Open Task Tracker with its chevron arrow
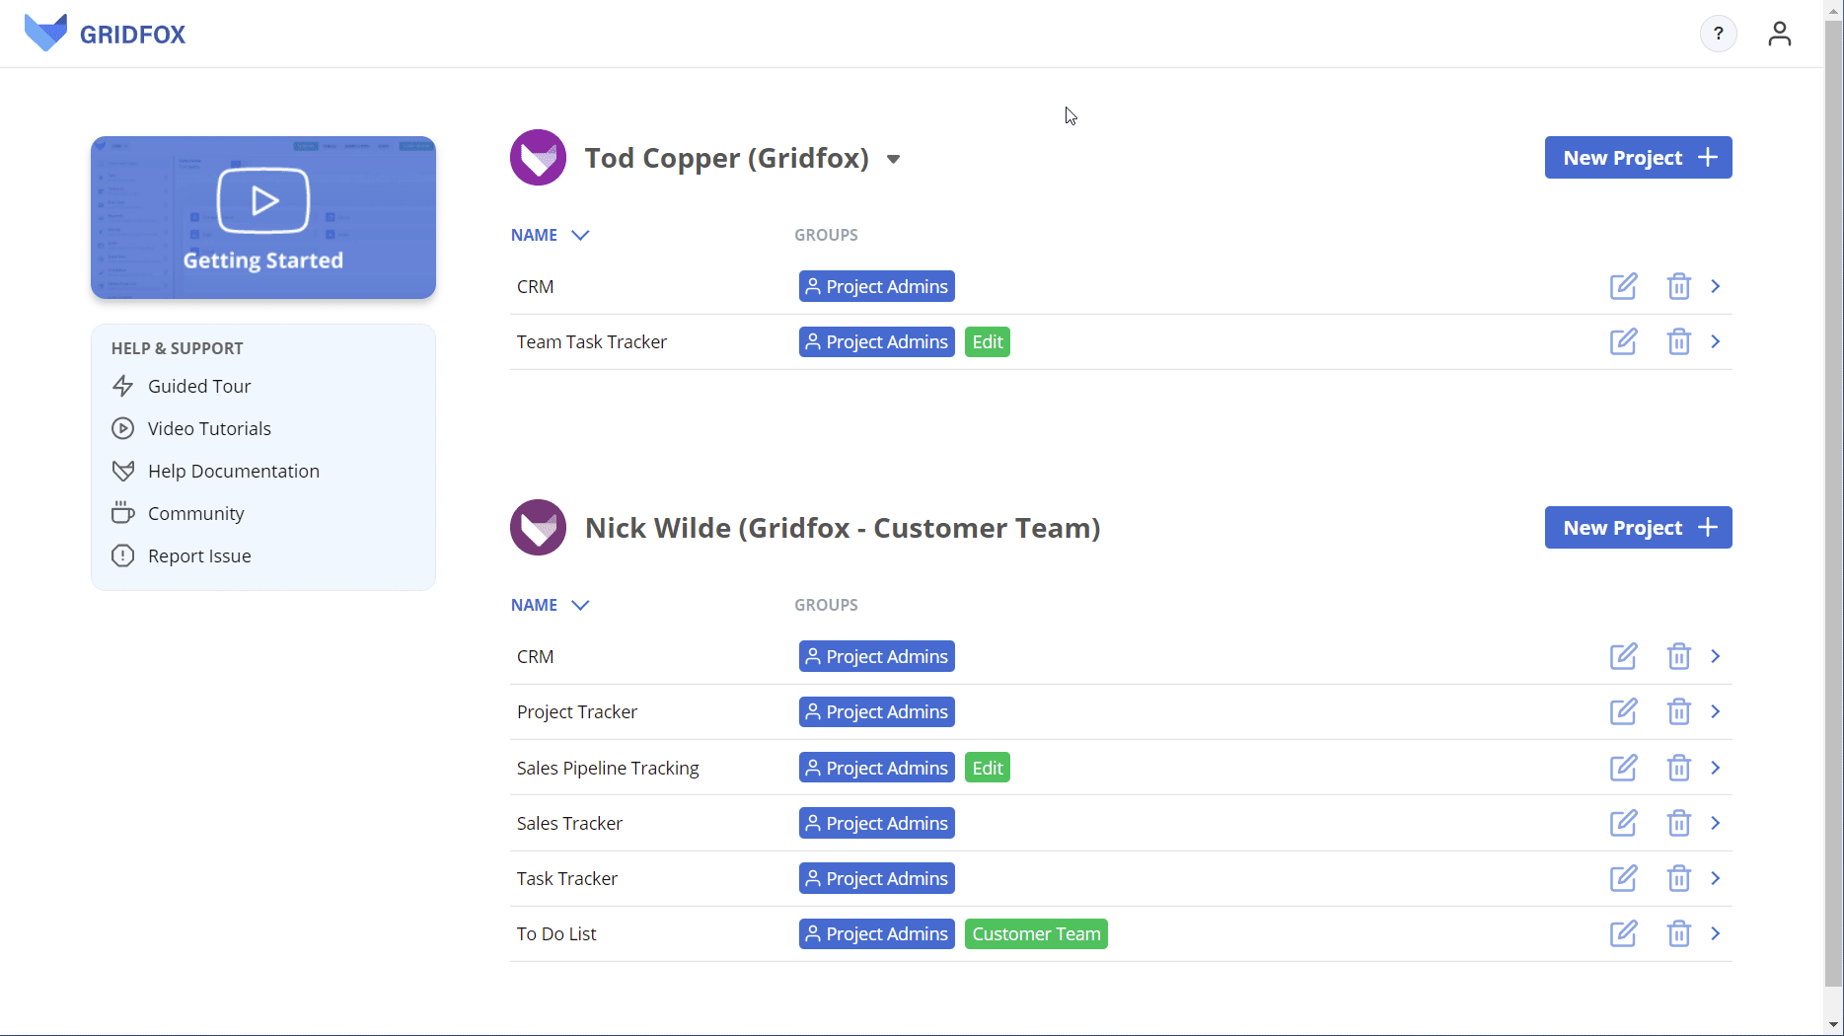 tap(1715, 879)
